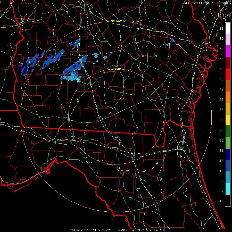Click the '14' legend number

click(x=221, y=161)
